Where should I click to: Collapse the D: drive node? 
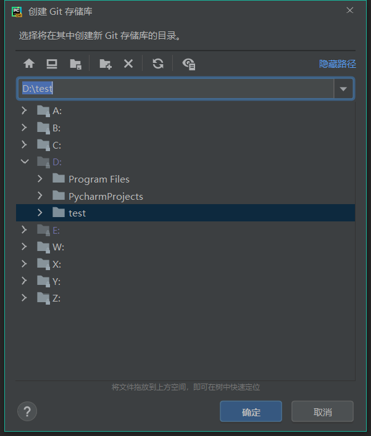tap(25, 162)
